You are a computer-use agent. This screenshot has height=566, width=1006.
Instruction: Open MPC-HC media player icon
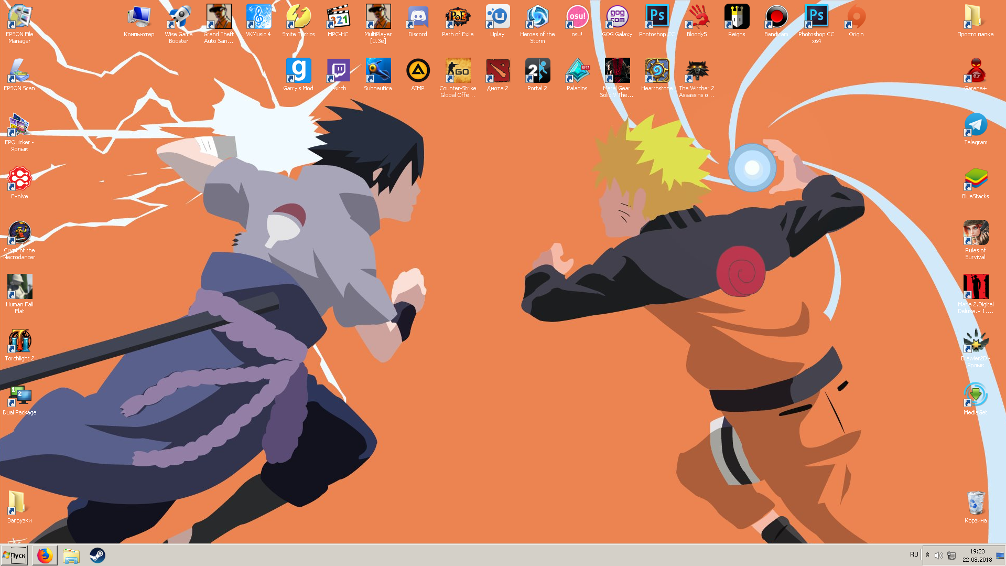(338, 21)
